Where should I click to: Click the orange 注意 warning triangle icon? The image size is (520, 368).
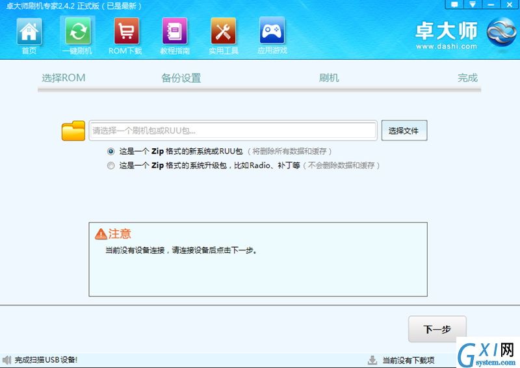pos(101,234)
